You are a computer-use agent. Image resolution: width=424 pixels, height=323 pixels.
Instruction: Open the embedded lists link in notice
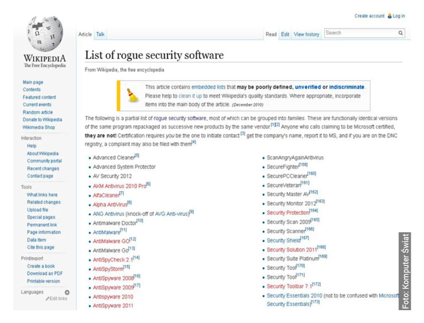208,87
